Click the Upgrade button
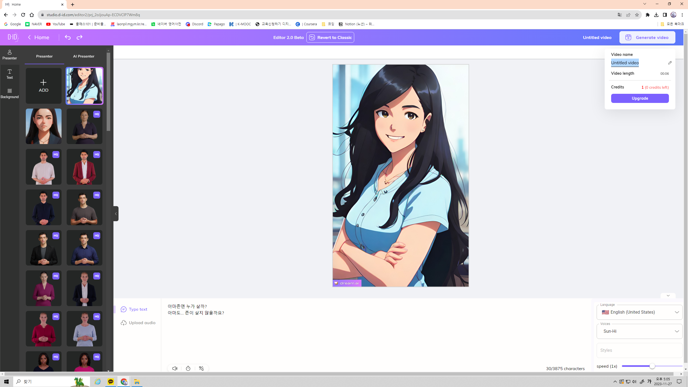This screenshot has width=688, height=387. click(640, 98)
